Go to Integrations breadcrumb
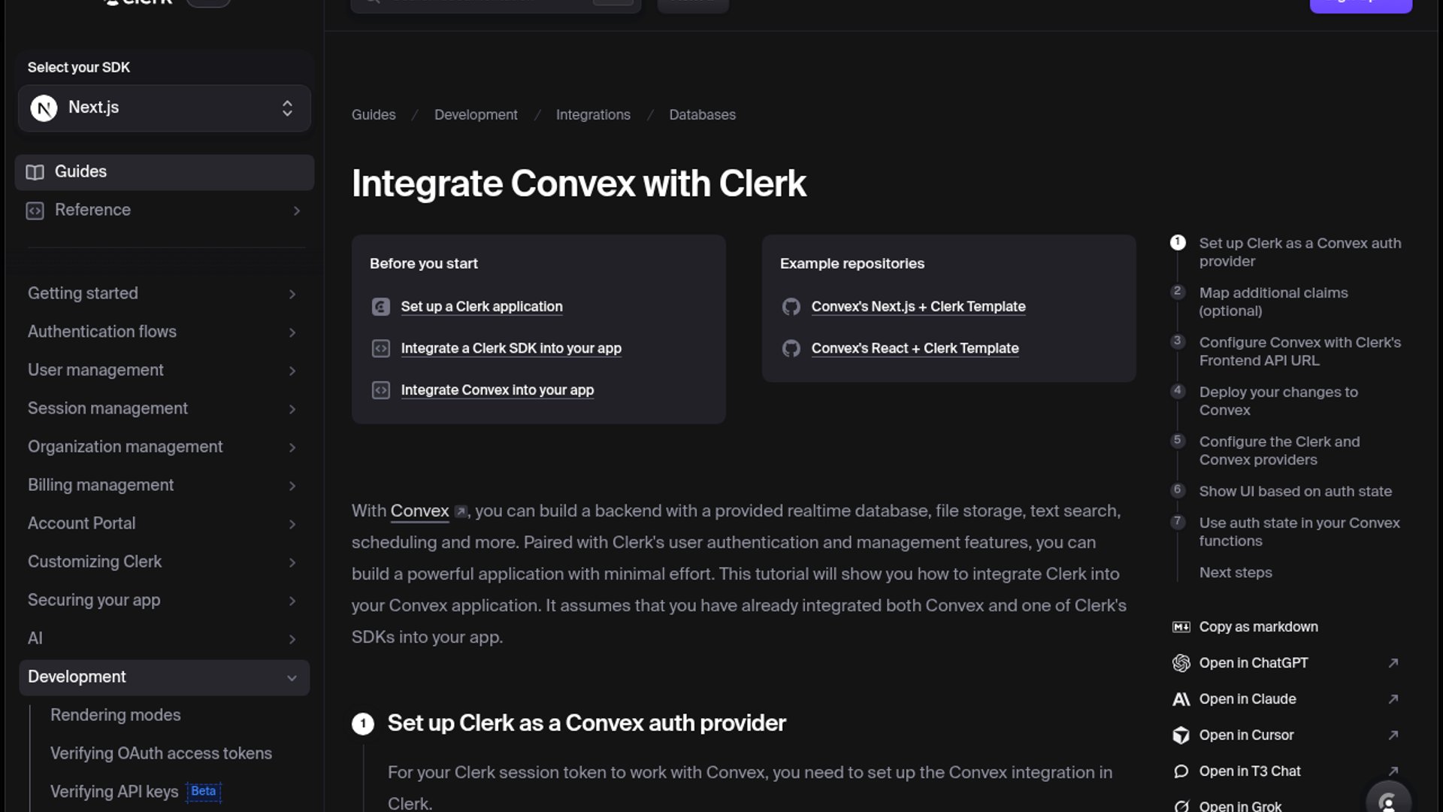The width and height of the screenshot is (1443, 812). click(x=592, y=115)
